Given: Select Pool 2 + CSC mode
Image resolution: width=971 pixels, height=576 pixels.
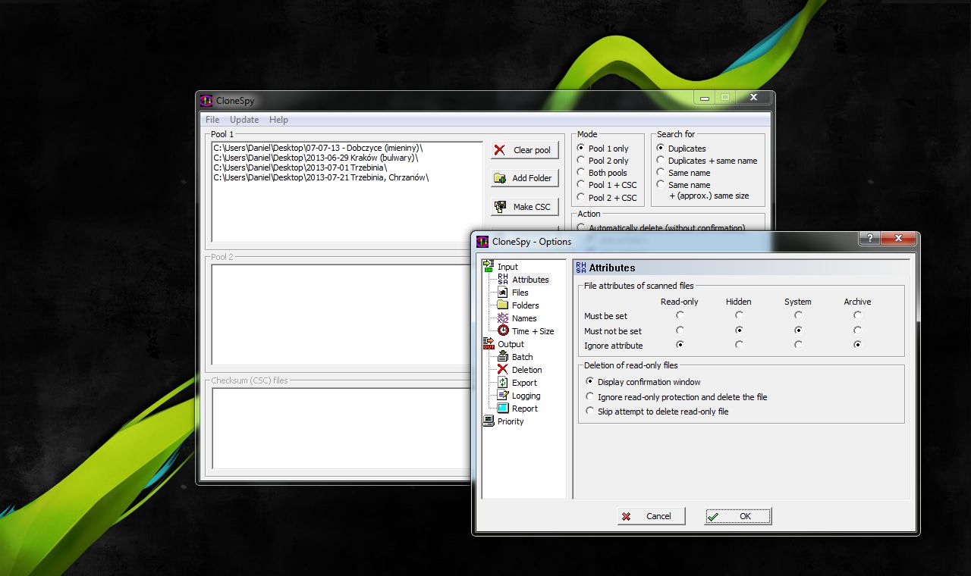Looking at the screenshot, I should pos(607,197).
